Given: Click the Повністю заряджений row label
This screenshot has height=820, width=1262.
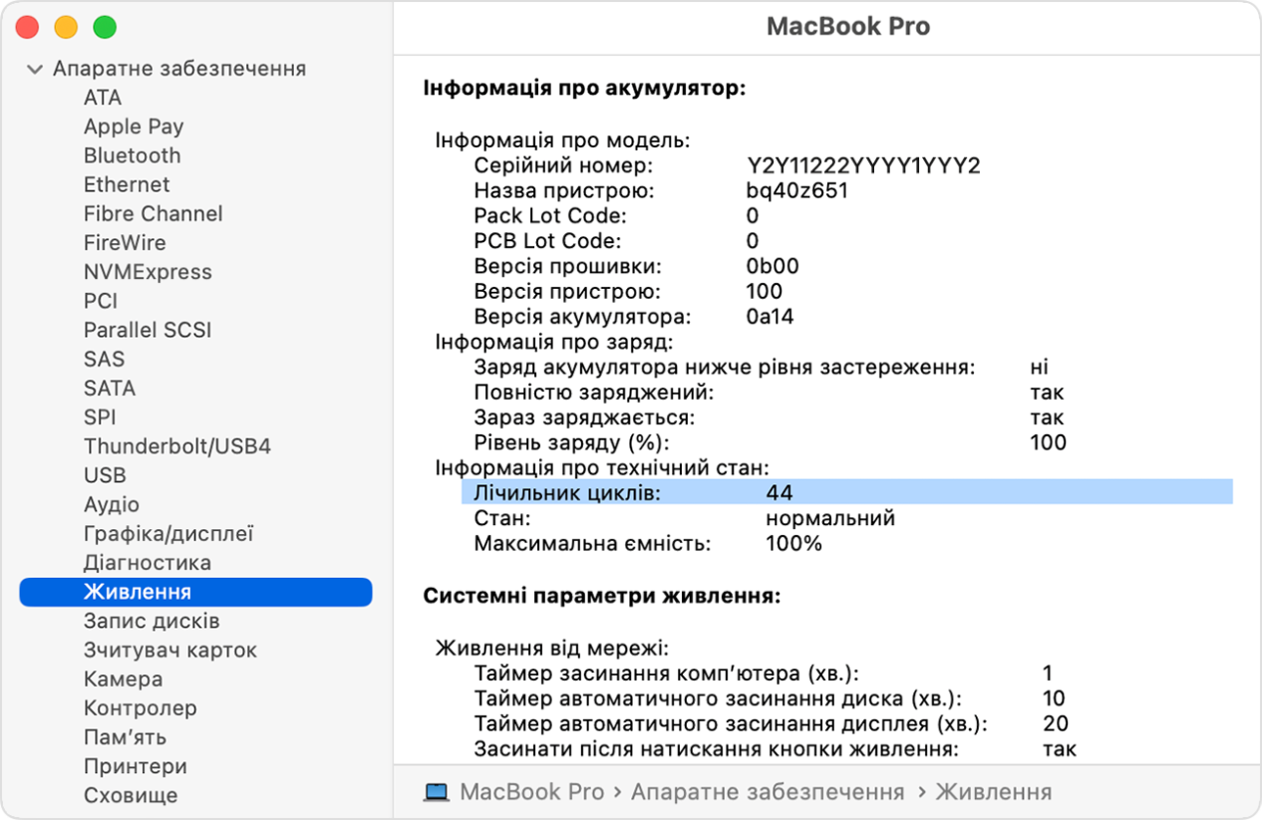Looking at the screenshot, I should pyautogui.click(x=594, y=393).
